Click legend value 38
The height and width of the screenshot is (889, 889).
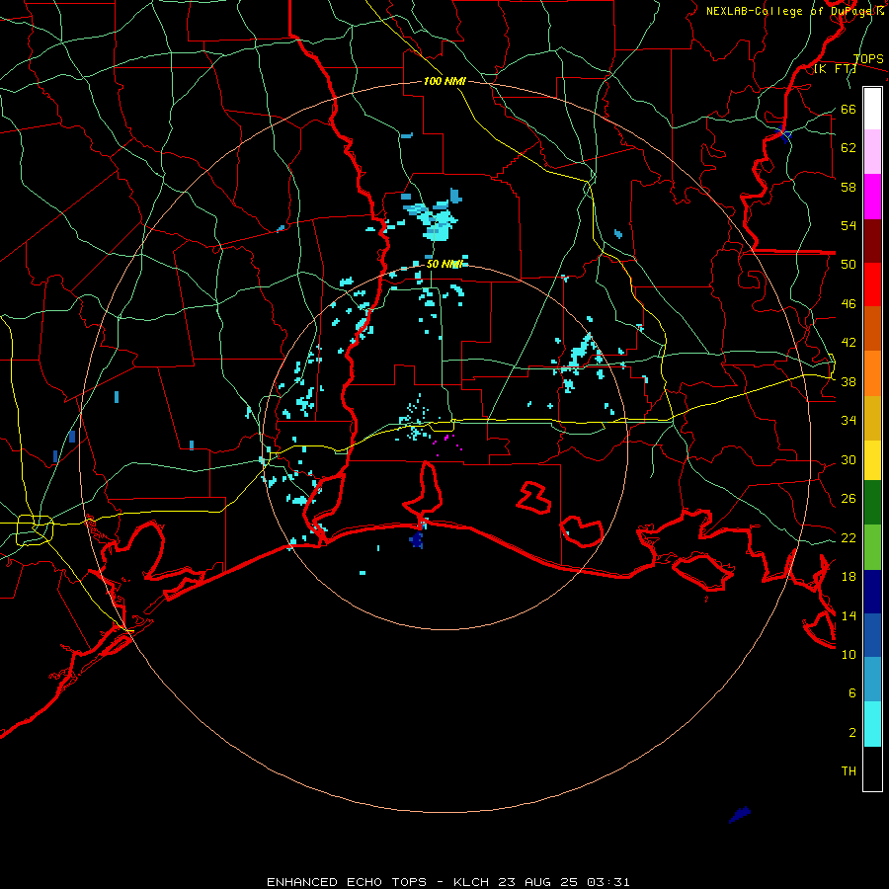pyautogui.click(x=849, y=381)
